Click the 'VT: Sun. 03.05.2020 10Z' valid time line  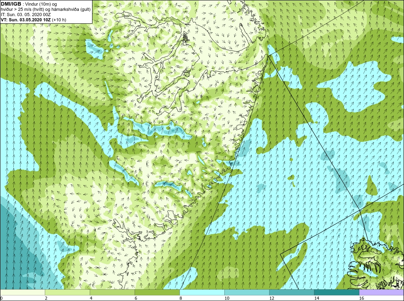coord(34,20)
